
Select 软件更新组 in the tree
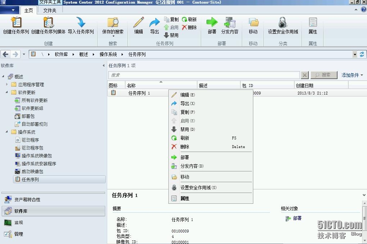point(32,109)
